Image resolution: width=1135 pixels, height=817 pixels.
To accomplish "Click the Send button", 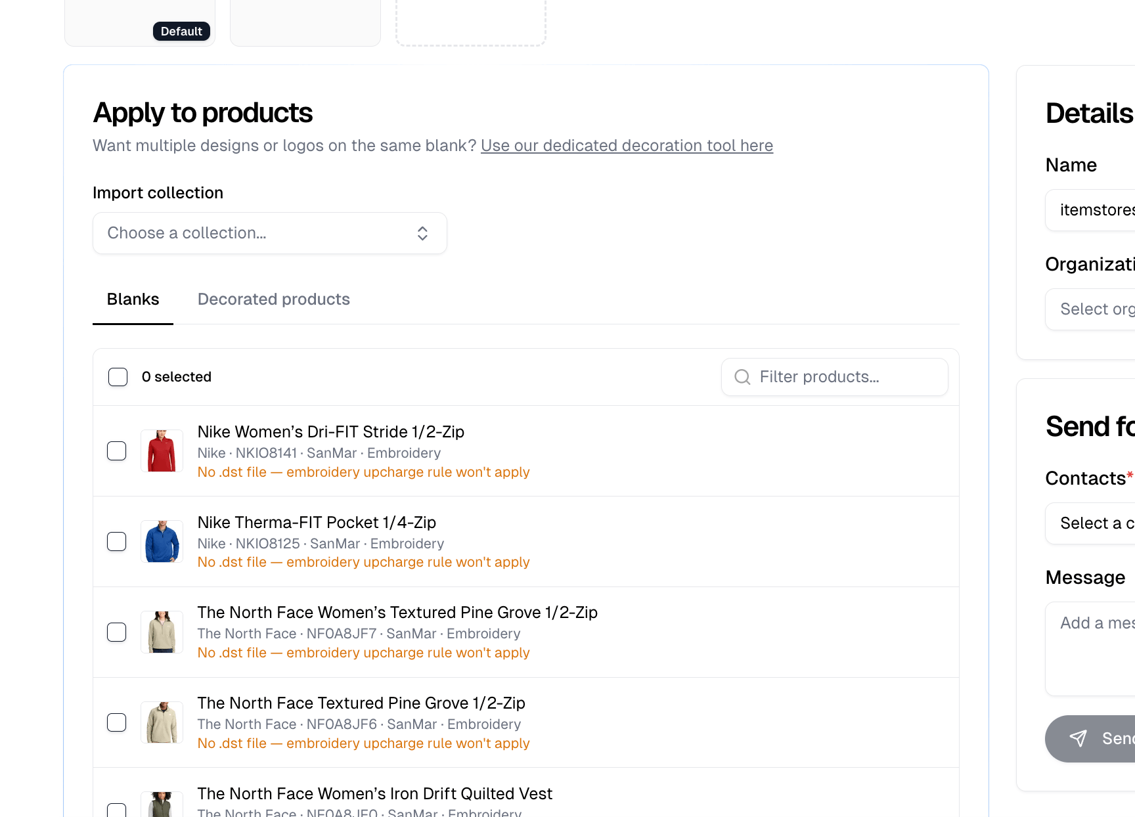I will pyautogui.click(x=1090, y=739).
